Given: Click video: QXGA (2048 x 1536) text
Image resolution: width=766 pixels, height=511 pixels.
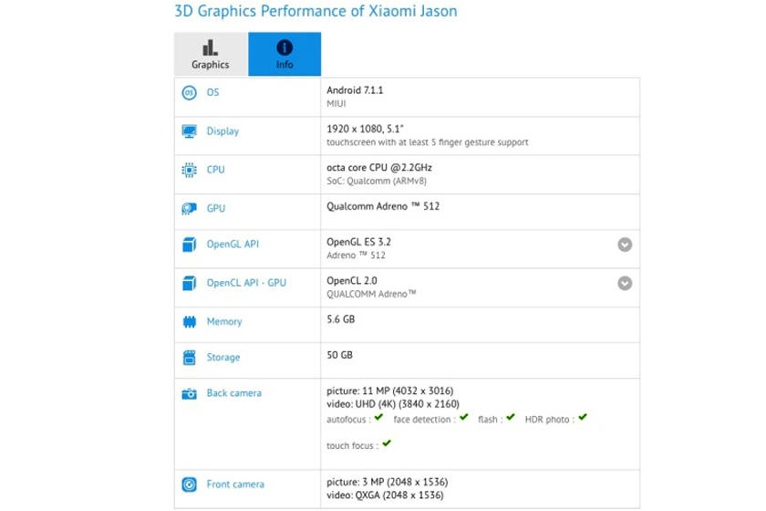Looking at the screenshot, I should tap(385, 495).
